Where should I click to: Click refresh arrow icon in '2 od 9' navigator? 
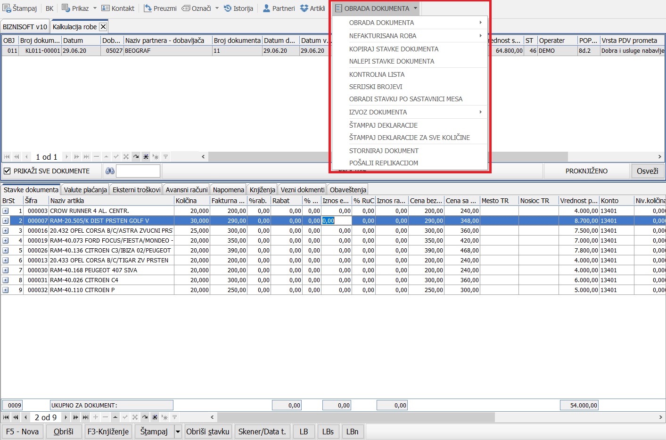tap(145, 417)
